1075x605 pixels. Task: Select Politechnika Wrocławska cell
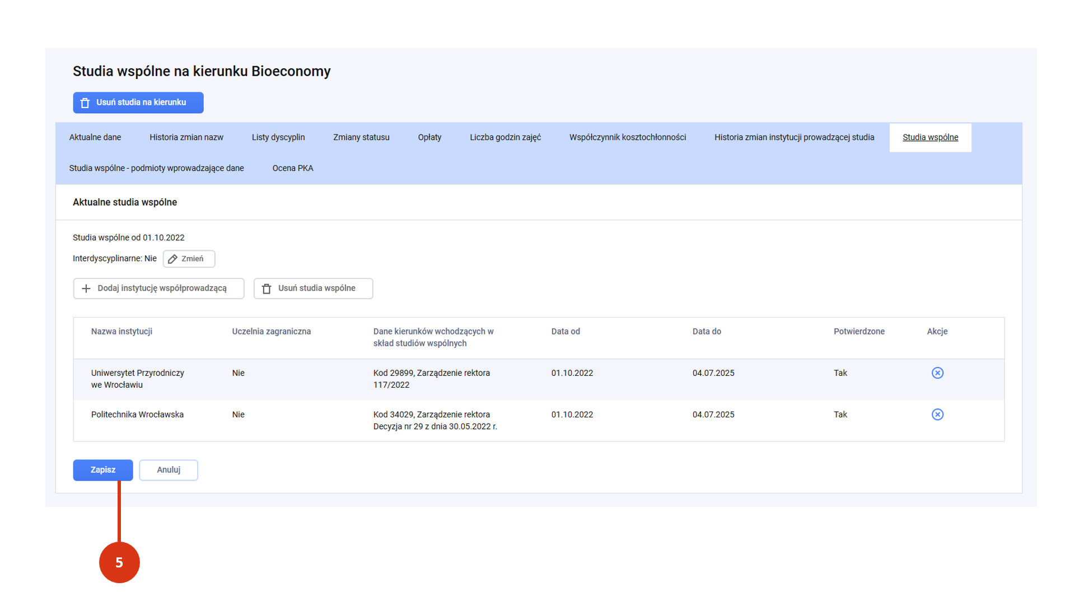click(137, 415)
